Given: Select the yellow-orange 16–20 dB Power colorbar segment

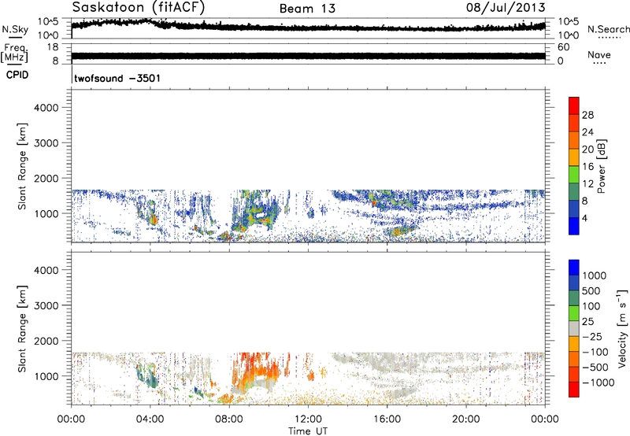Looking at the screenshot, I should [574, 157].
